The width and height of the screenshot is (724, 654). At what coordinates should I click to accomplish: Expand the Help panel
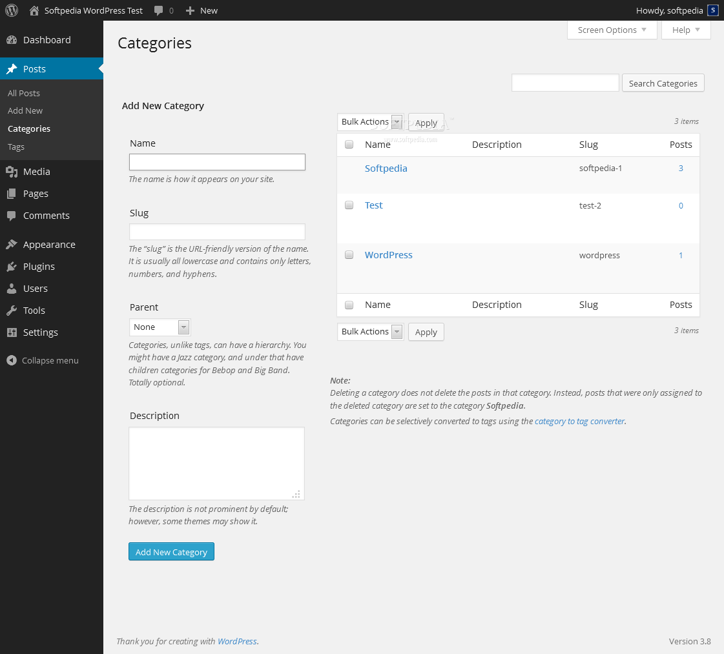[x=686, y=30]
